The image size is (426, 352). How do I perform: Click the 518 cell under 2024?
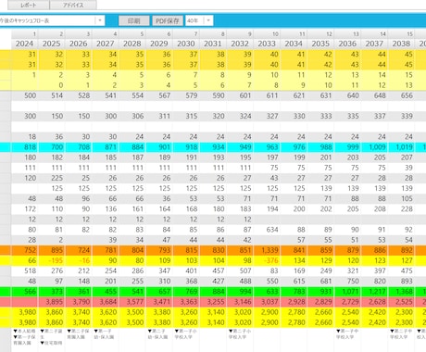25,270
